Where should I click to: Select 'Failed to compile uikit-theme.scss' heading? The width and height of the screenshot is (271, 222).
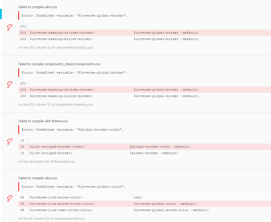[x=43, y=121]
